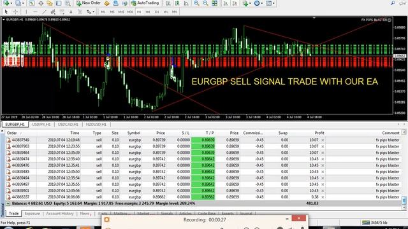Select the Equidistant Channel tool
Viewport: 408px width, 229px height.
53,11
